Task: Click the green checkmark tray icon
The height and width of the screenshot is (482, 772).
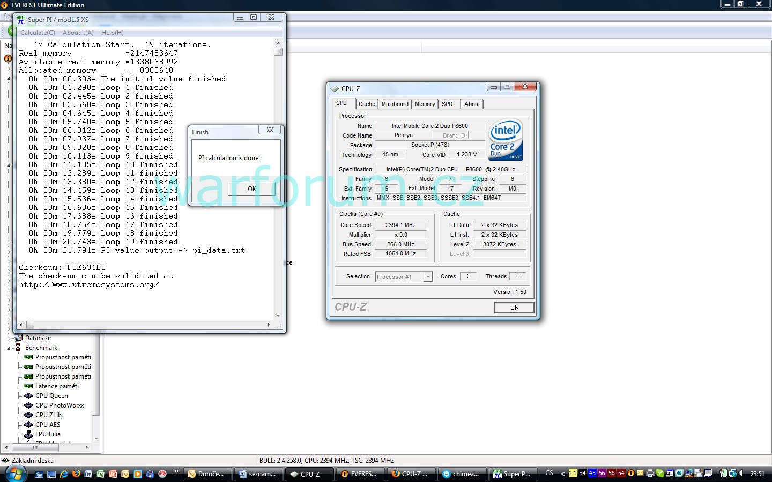Action: point(660,473)
